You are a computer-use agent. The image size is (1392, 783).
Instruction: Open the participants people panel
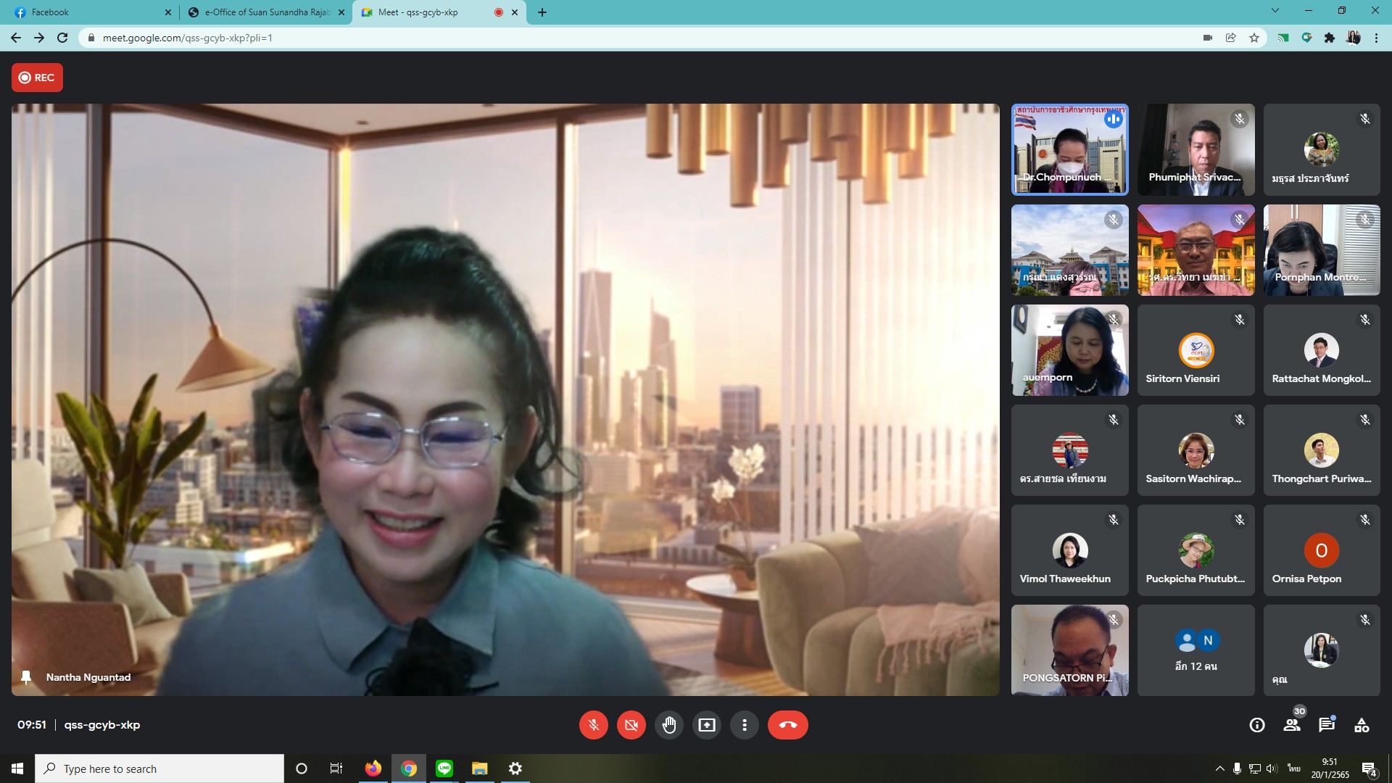point(1292,725)
